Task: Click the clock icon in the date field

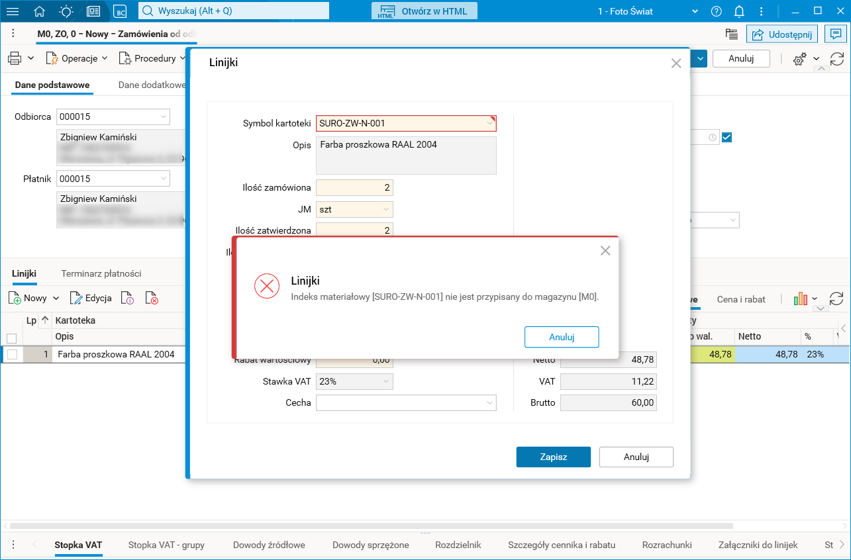Action: click(x=712, y=137)
